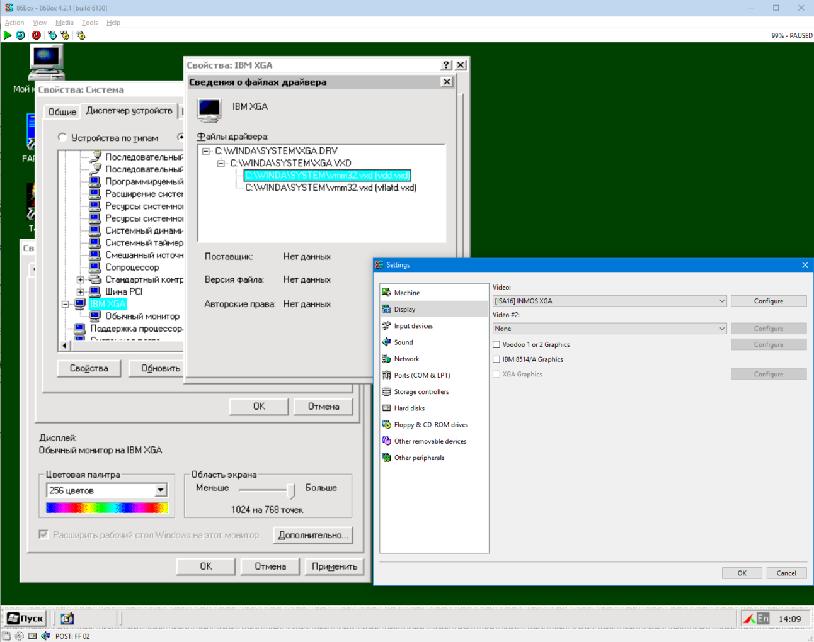Open the View menu
814x642 pixels.
[x=40, y=22]
